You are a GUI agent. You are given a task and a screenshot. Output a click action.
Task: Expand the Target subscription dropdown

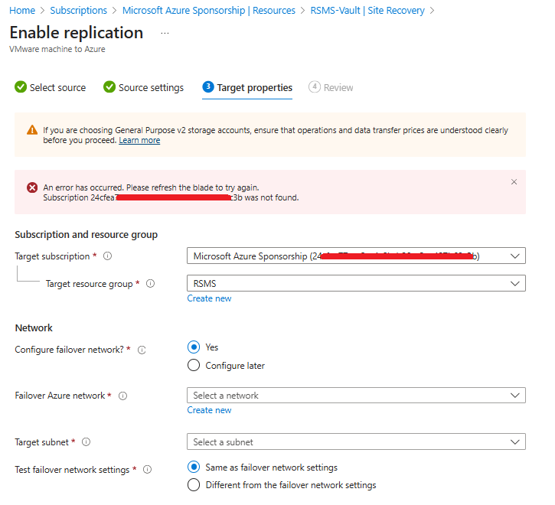pos(356,256)
